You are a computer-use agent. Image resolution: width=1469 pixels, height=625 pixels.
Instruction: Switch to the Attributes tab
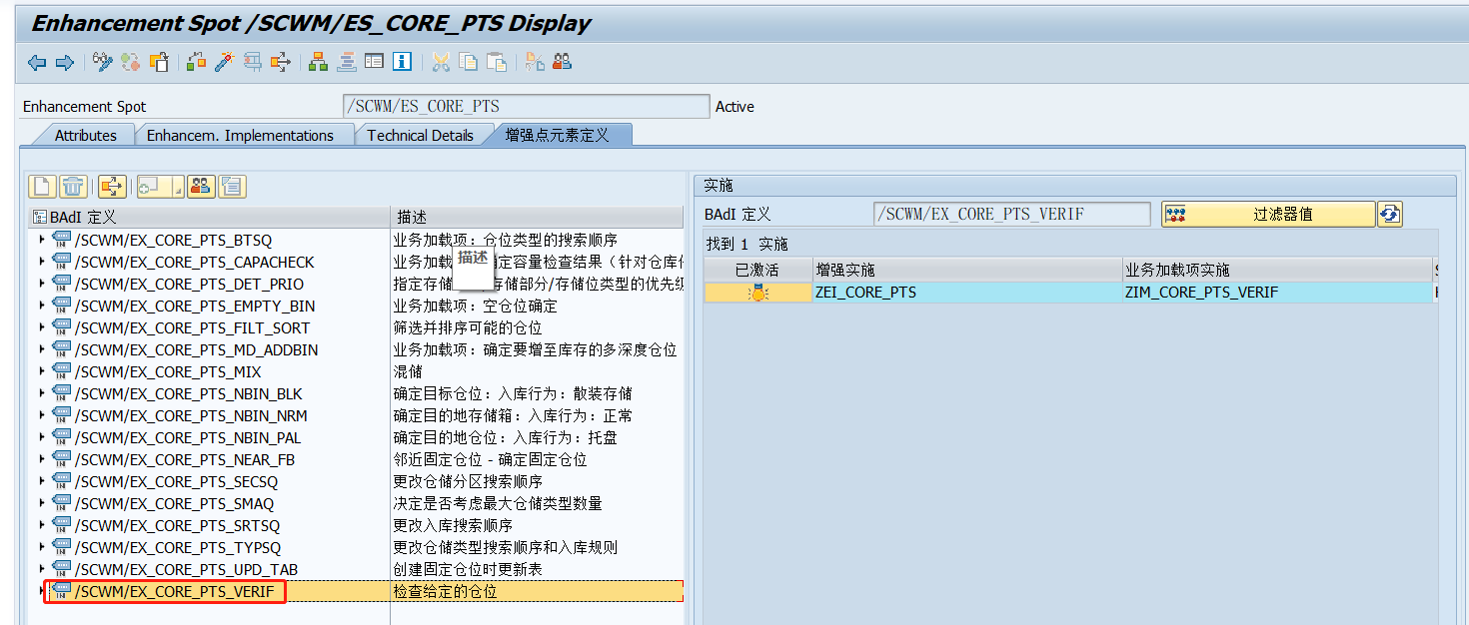tap(84, 134)
